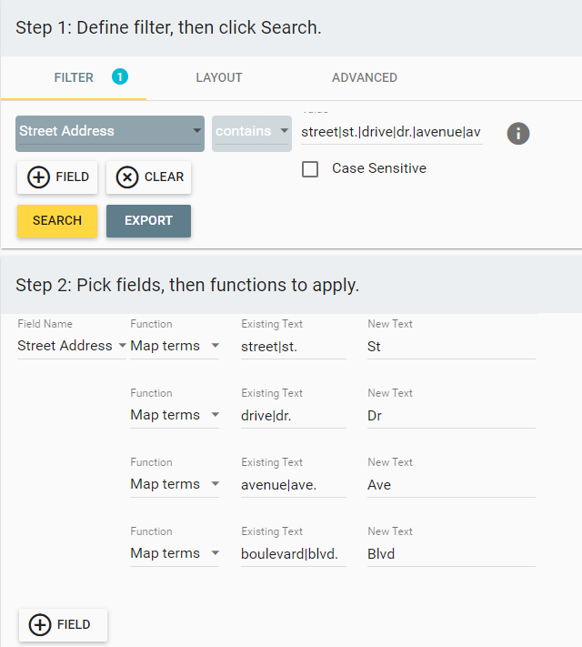Click the yellow SEARCH button
The height and width of the screenshot is (647, 582).
[x=57, y=221]
